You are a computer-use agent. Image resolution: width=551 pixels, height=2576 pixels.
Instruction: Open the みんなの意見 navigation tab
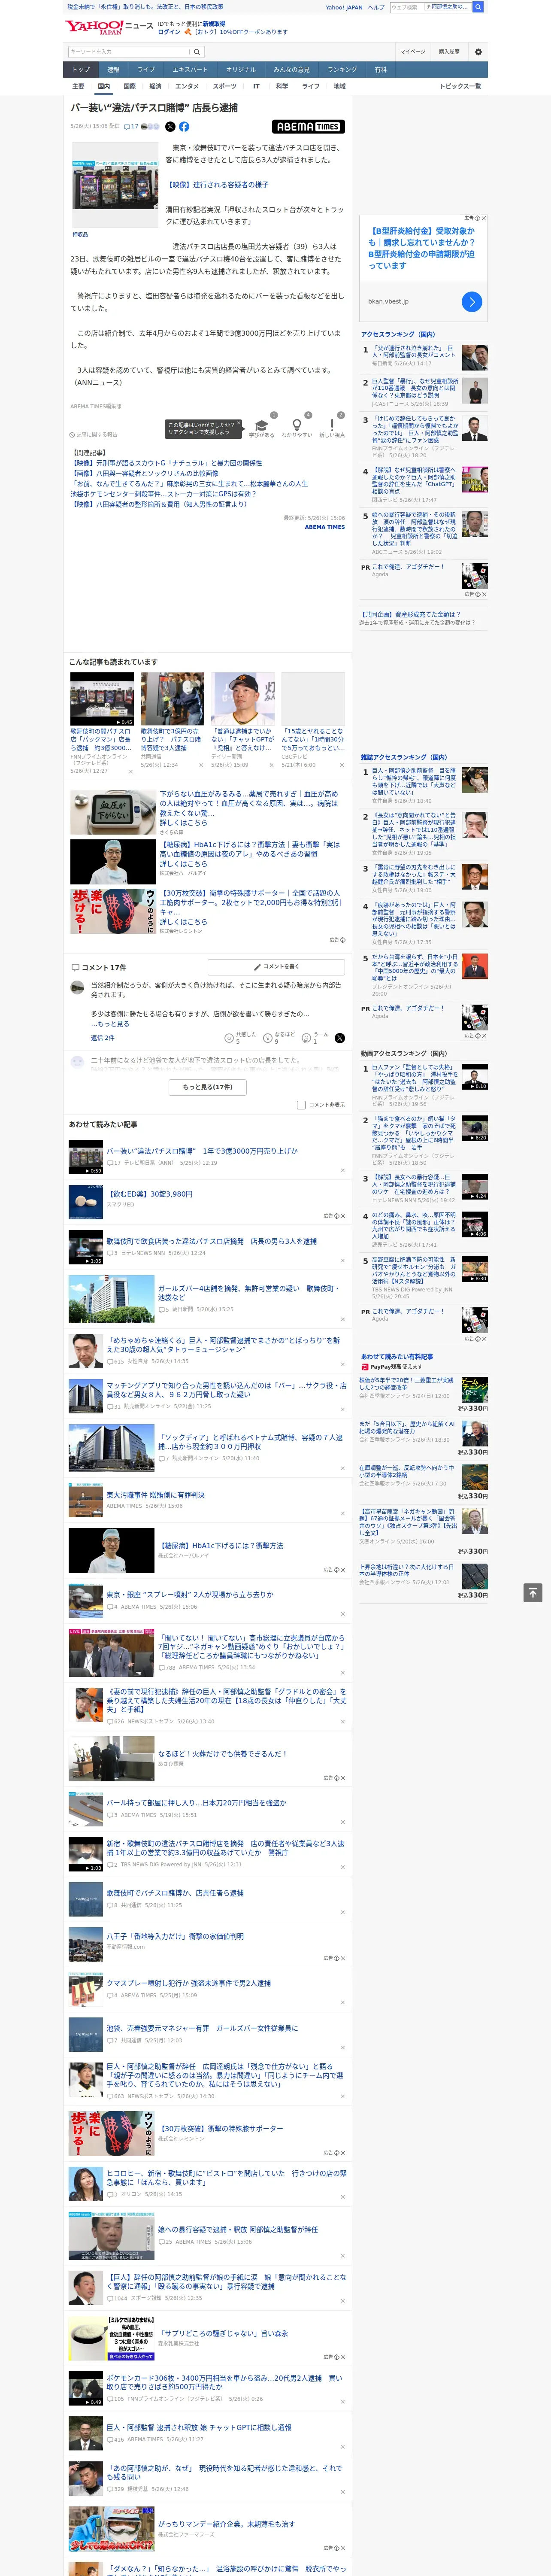[292, 70]
